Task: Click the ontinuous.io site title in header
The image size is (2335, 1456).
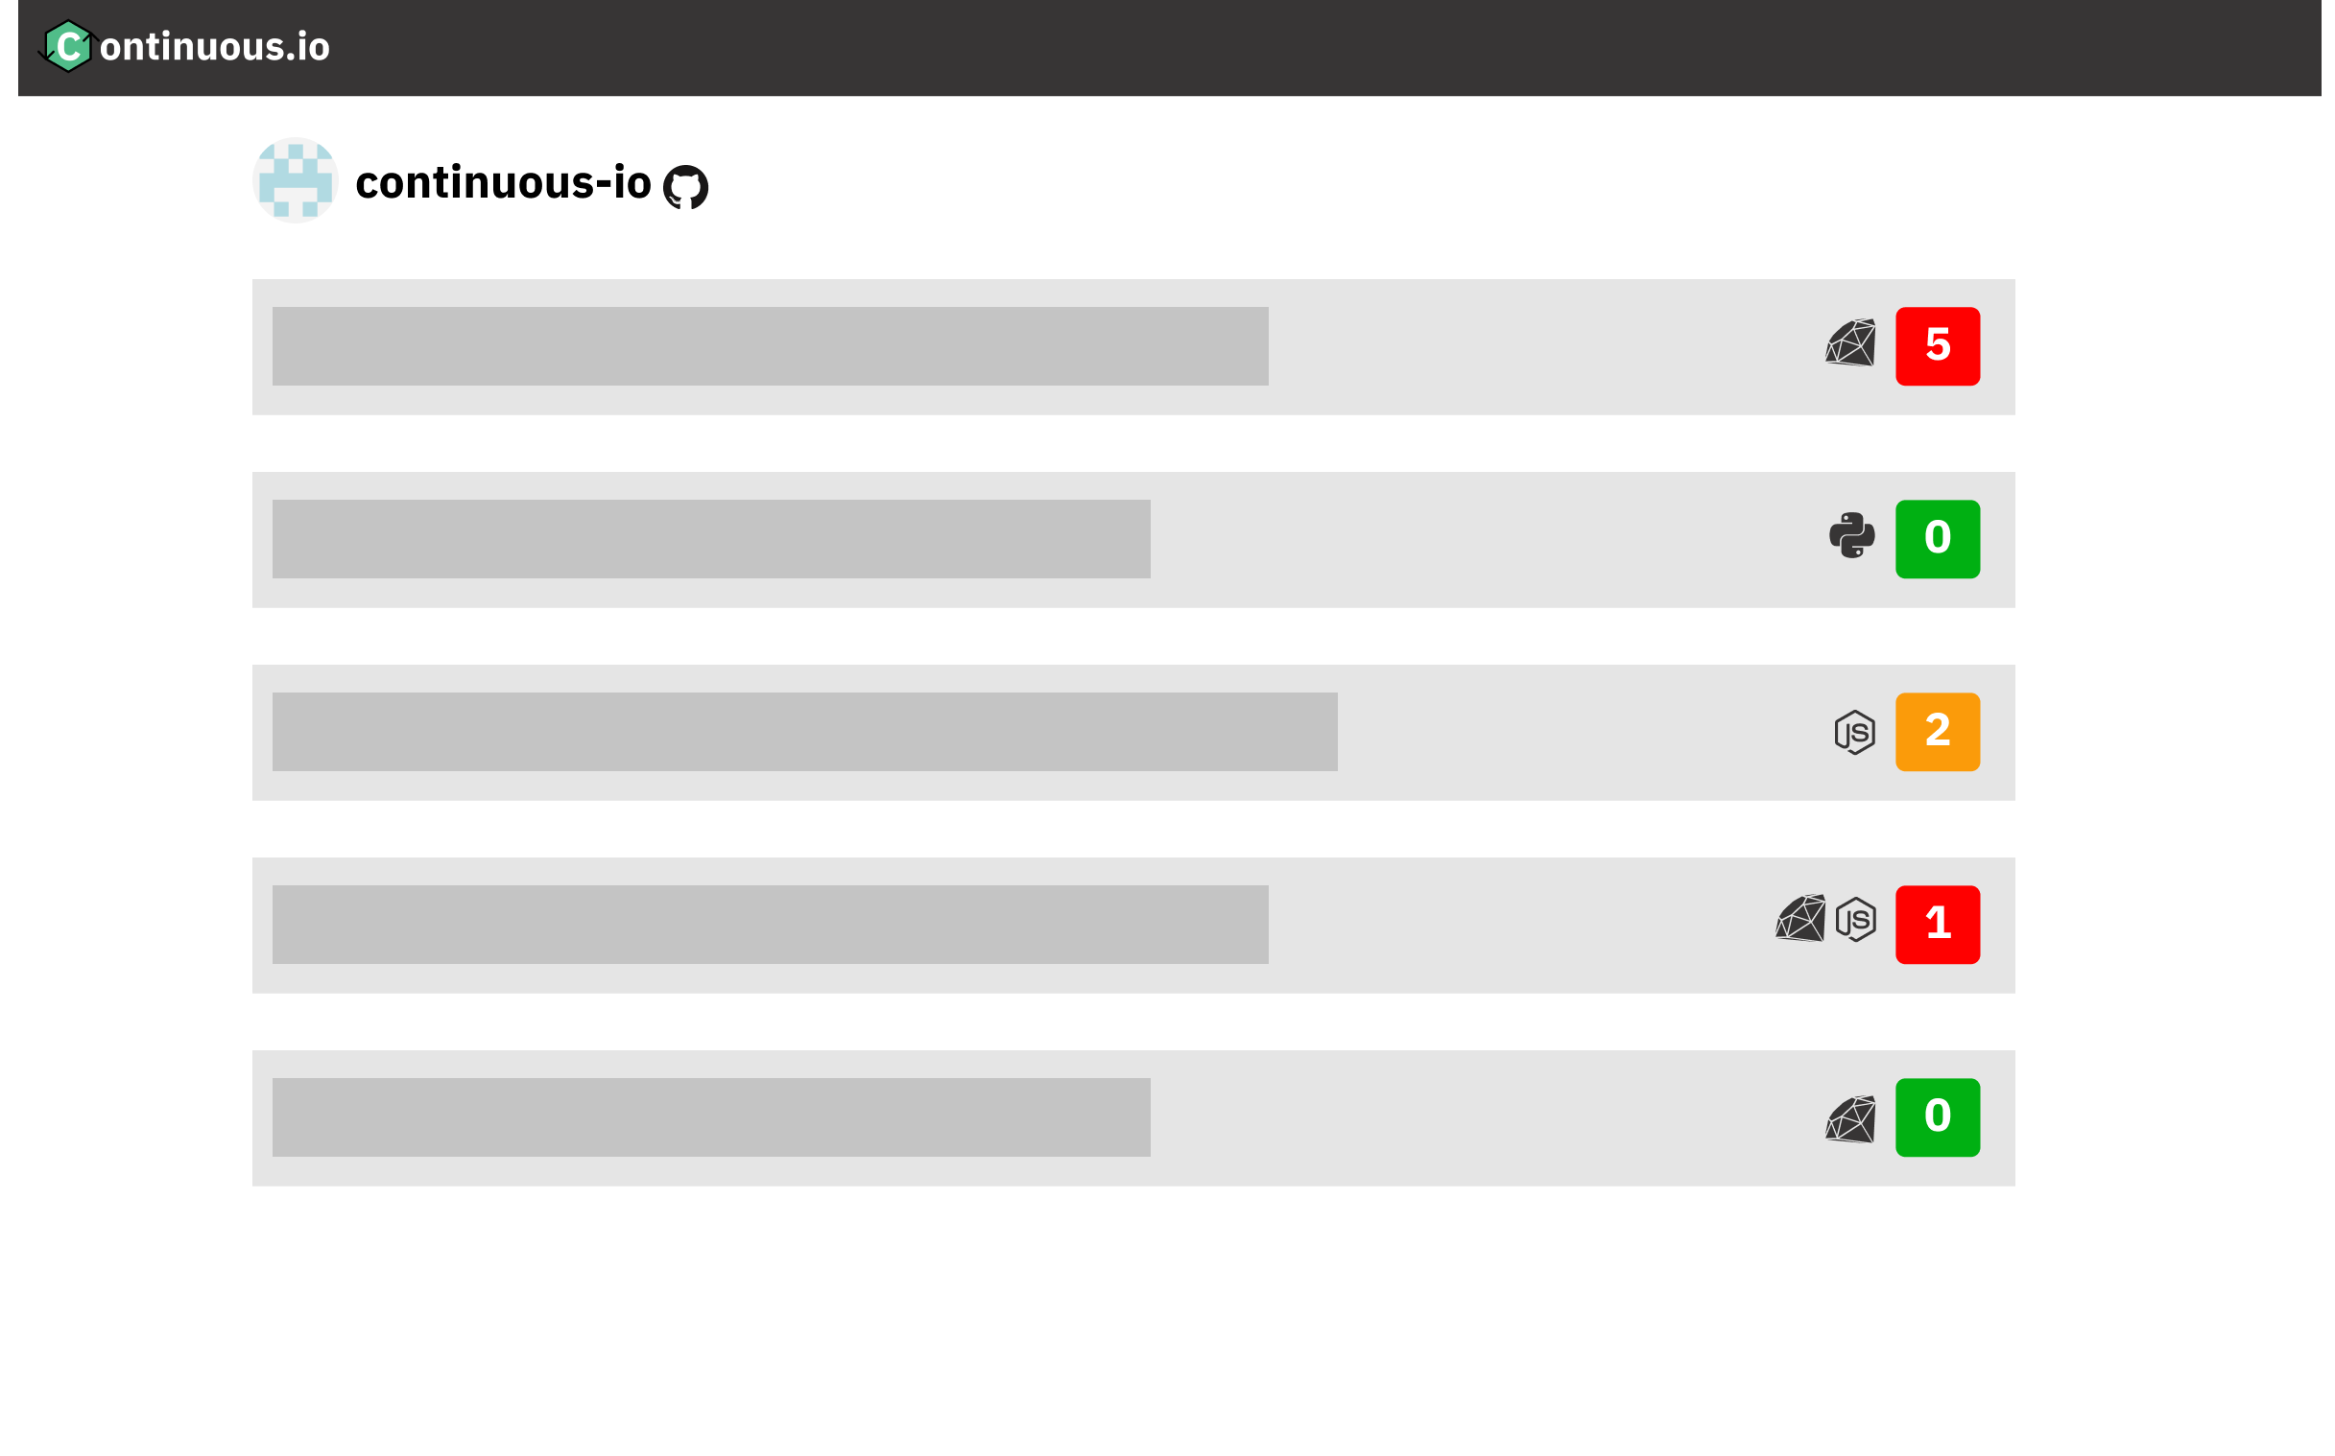Action: tap(215, 47)
